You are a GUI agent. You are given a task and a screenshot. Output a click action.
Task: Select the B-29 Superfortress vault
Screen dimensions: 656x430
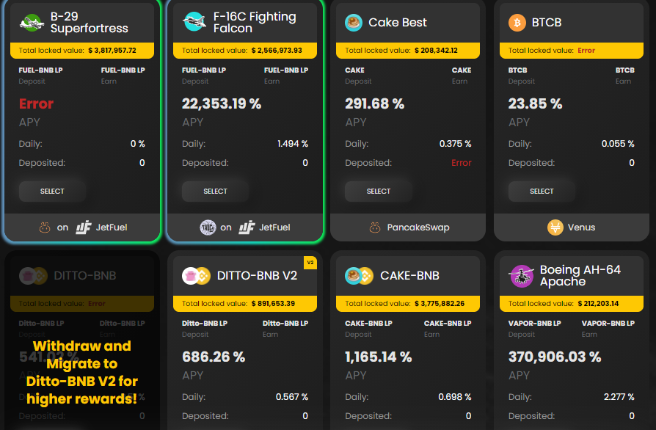coord(52,192)
